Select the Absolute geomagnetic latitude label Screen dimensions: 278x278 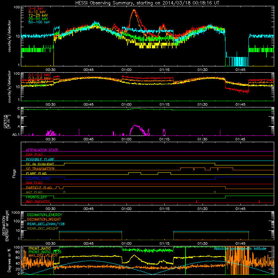tap(240, 248)
